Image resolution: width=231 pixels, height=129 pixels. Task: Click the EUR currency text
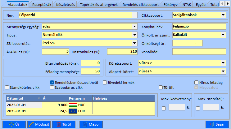pos(82,111)
